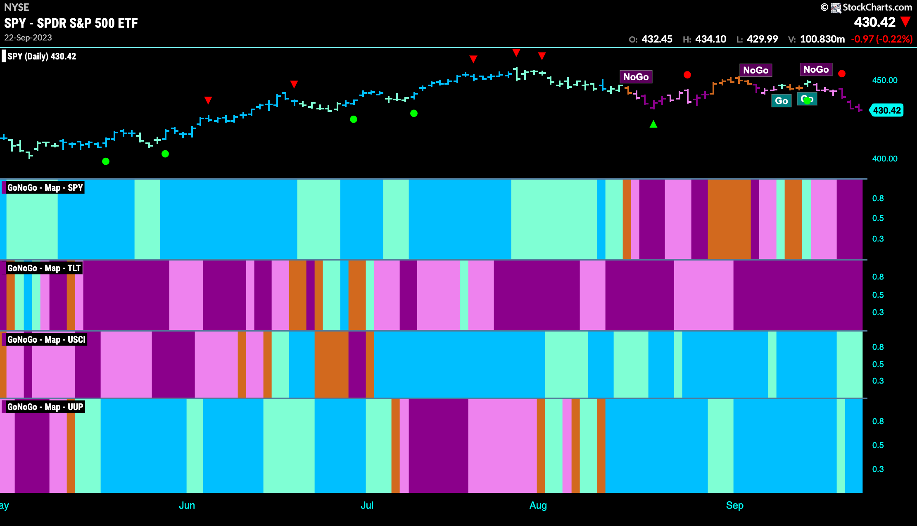
Task: Click the red triangle in early August
Action: point(542,56)
